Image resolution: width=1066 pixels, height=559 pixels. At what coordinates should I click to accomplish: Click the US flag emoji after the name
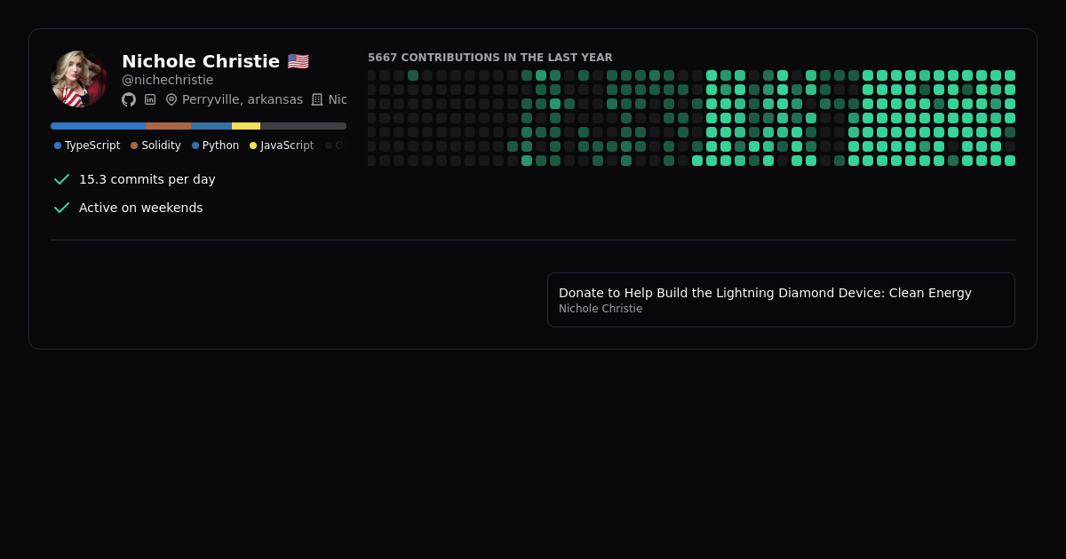click(298, 61)
